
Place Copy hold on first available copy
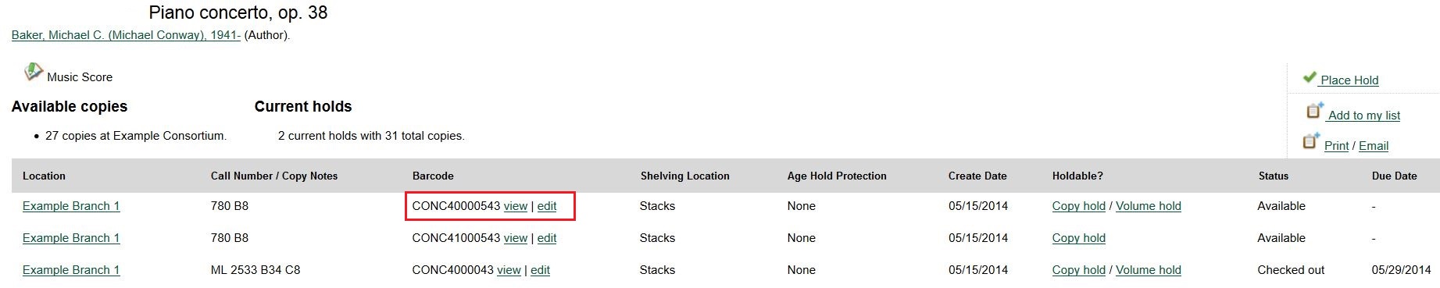pyautogui.click(x=1079, y=206)
